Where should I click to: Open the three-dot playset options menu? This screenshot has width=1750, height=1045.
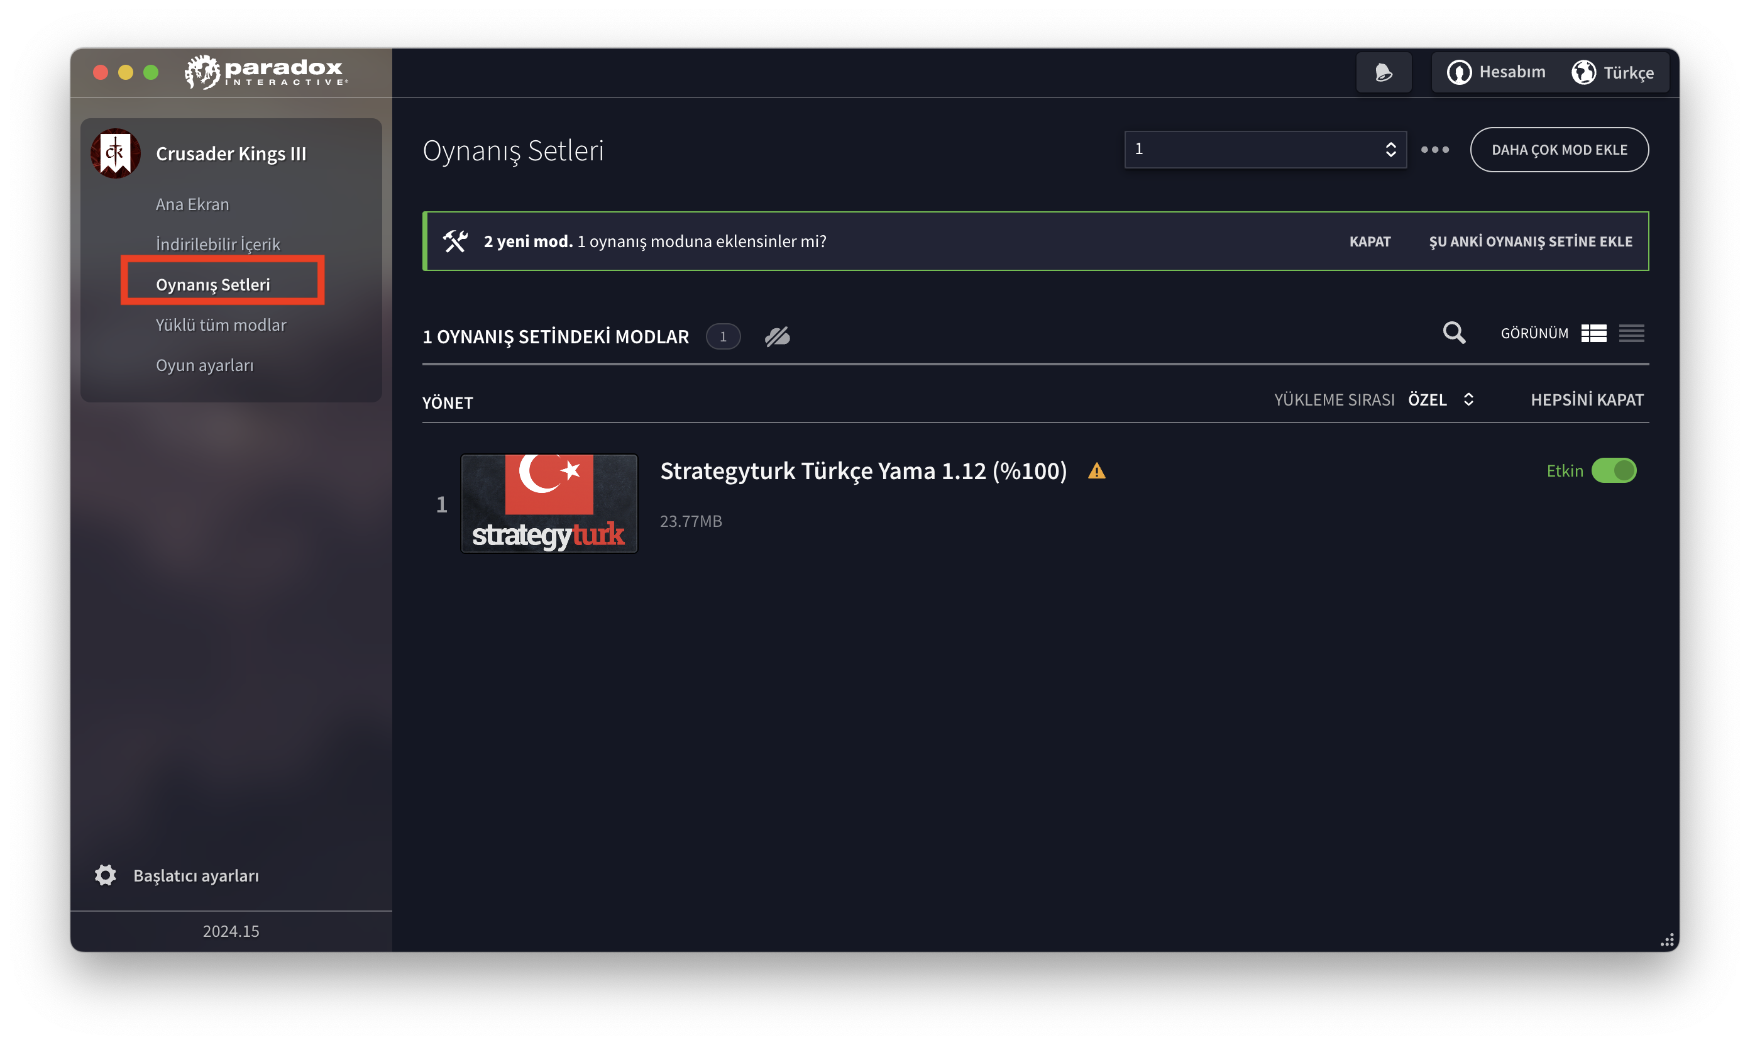(x=1434, y=149)
